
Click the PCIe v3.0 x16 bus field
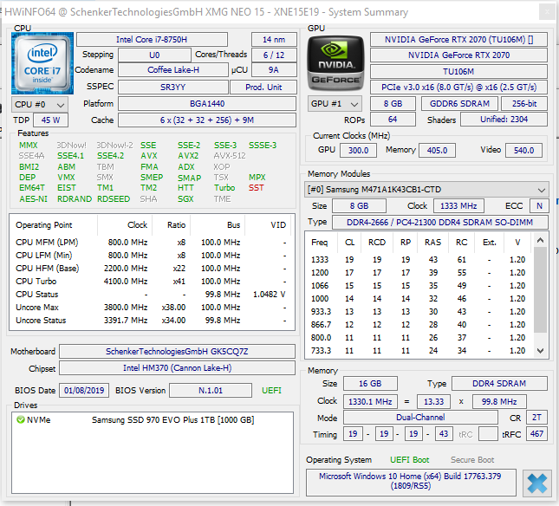pos(458,88)
